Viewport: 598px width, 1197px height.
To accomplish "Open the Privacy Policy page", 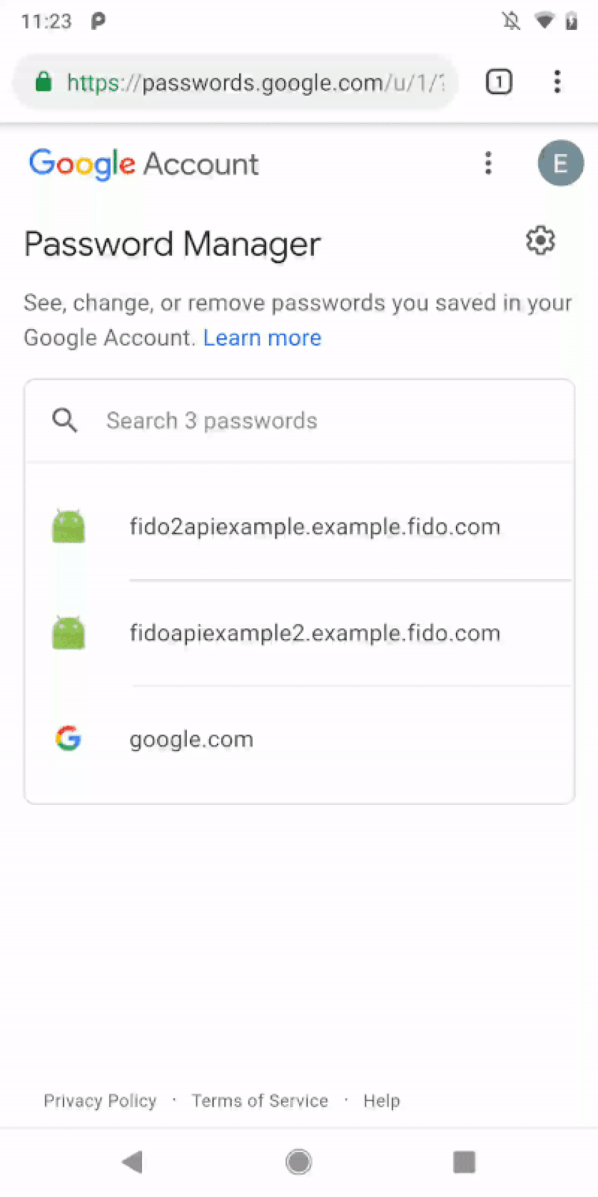I will [x=100, y=1100].
